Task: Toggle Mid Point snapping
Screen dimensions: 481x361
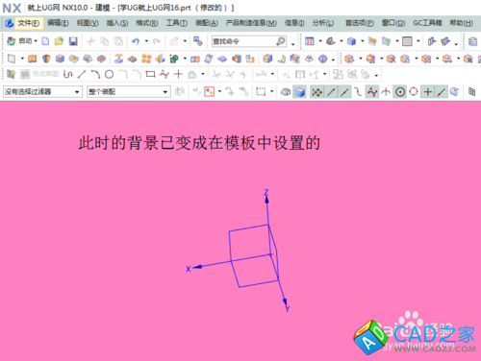Action: (344, 92)
